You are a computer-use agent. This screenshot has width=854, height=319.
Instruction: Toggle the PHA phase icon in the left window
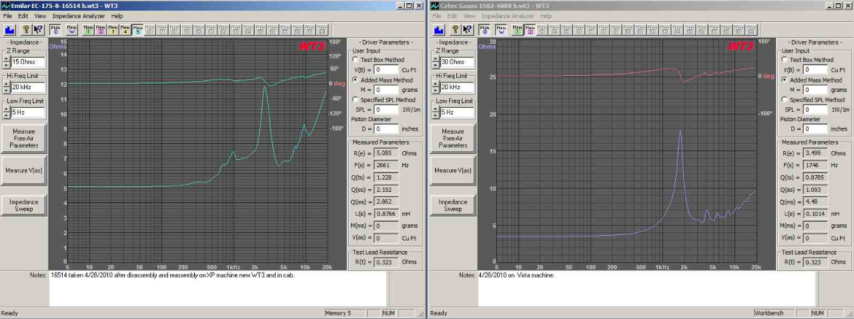pyautogui.click(x=55, y=29)
